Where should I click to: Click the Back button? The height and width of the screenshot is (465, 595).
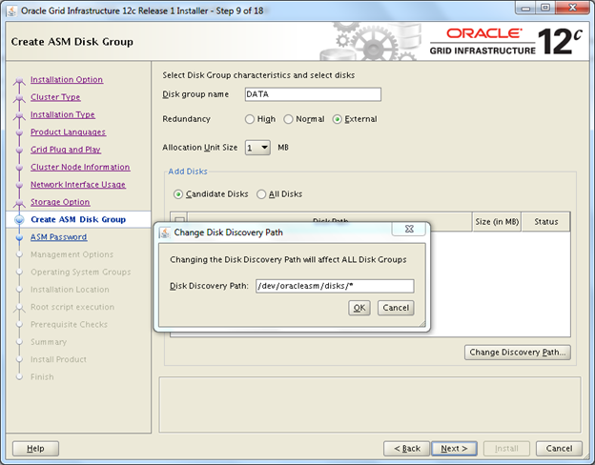[407, 449]
